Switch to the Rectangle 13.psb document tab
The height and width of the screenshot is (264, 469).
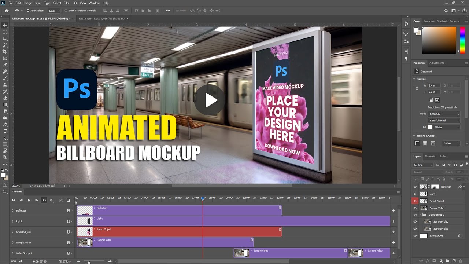click(101, 18)
